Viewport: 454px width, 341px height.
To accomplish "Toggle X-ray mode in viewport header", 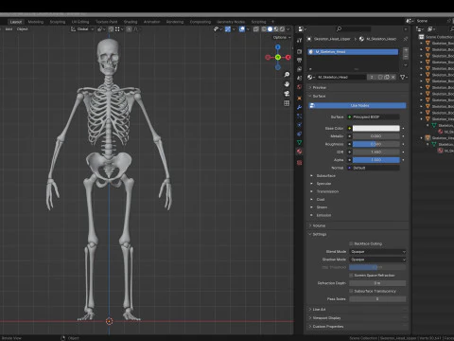I will click(256, 29).
